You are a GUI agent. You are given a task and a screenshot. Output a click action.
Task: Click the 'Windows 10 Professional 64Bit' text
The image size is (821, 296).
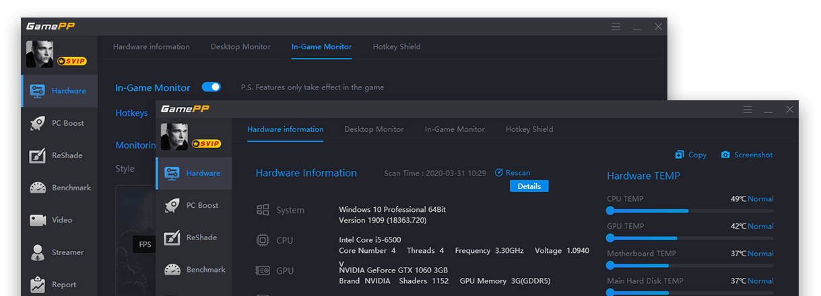pyautogui.click(x=392, y=210)
